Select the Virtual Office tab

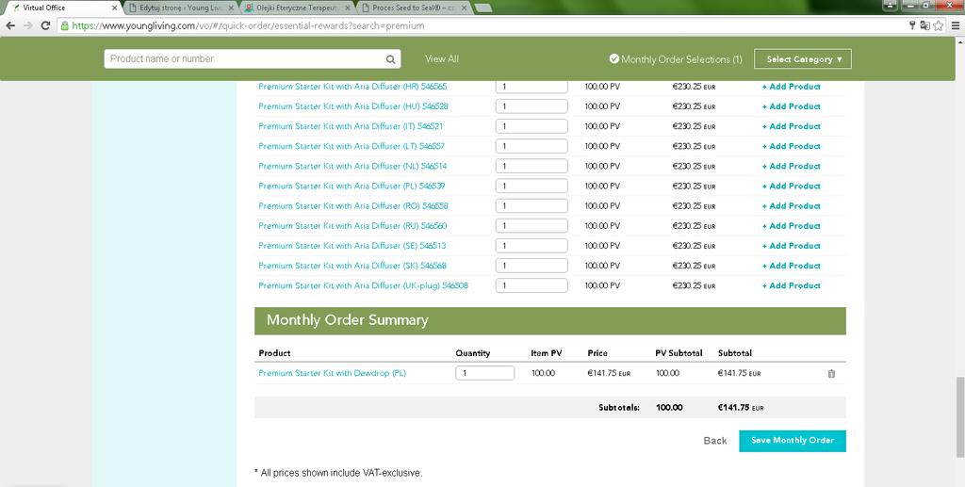(x=63, y=8)
